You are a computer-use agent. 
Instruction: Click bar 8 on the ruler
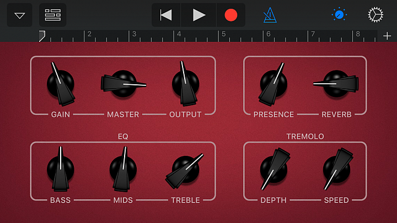(358, 34)
